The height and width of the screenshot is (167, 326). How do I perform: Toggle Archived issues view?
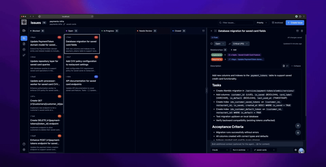coord(277,23)
